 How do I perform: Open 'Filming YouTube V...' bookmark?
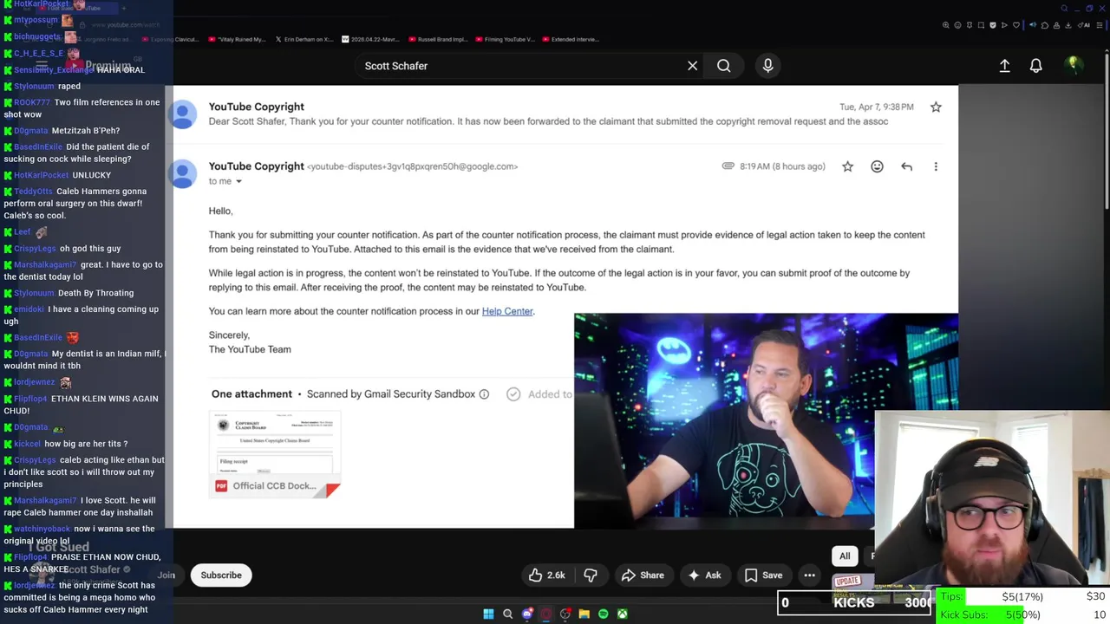pos(506,39)
